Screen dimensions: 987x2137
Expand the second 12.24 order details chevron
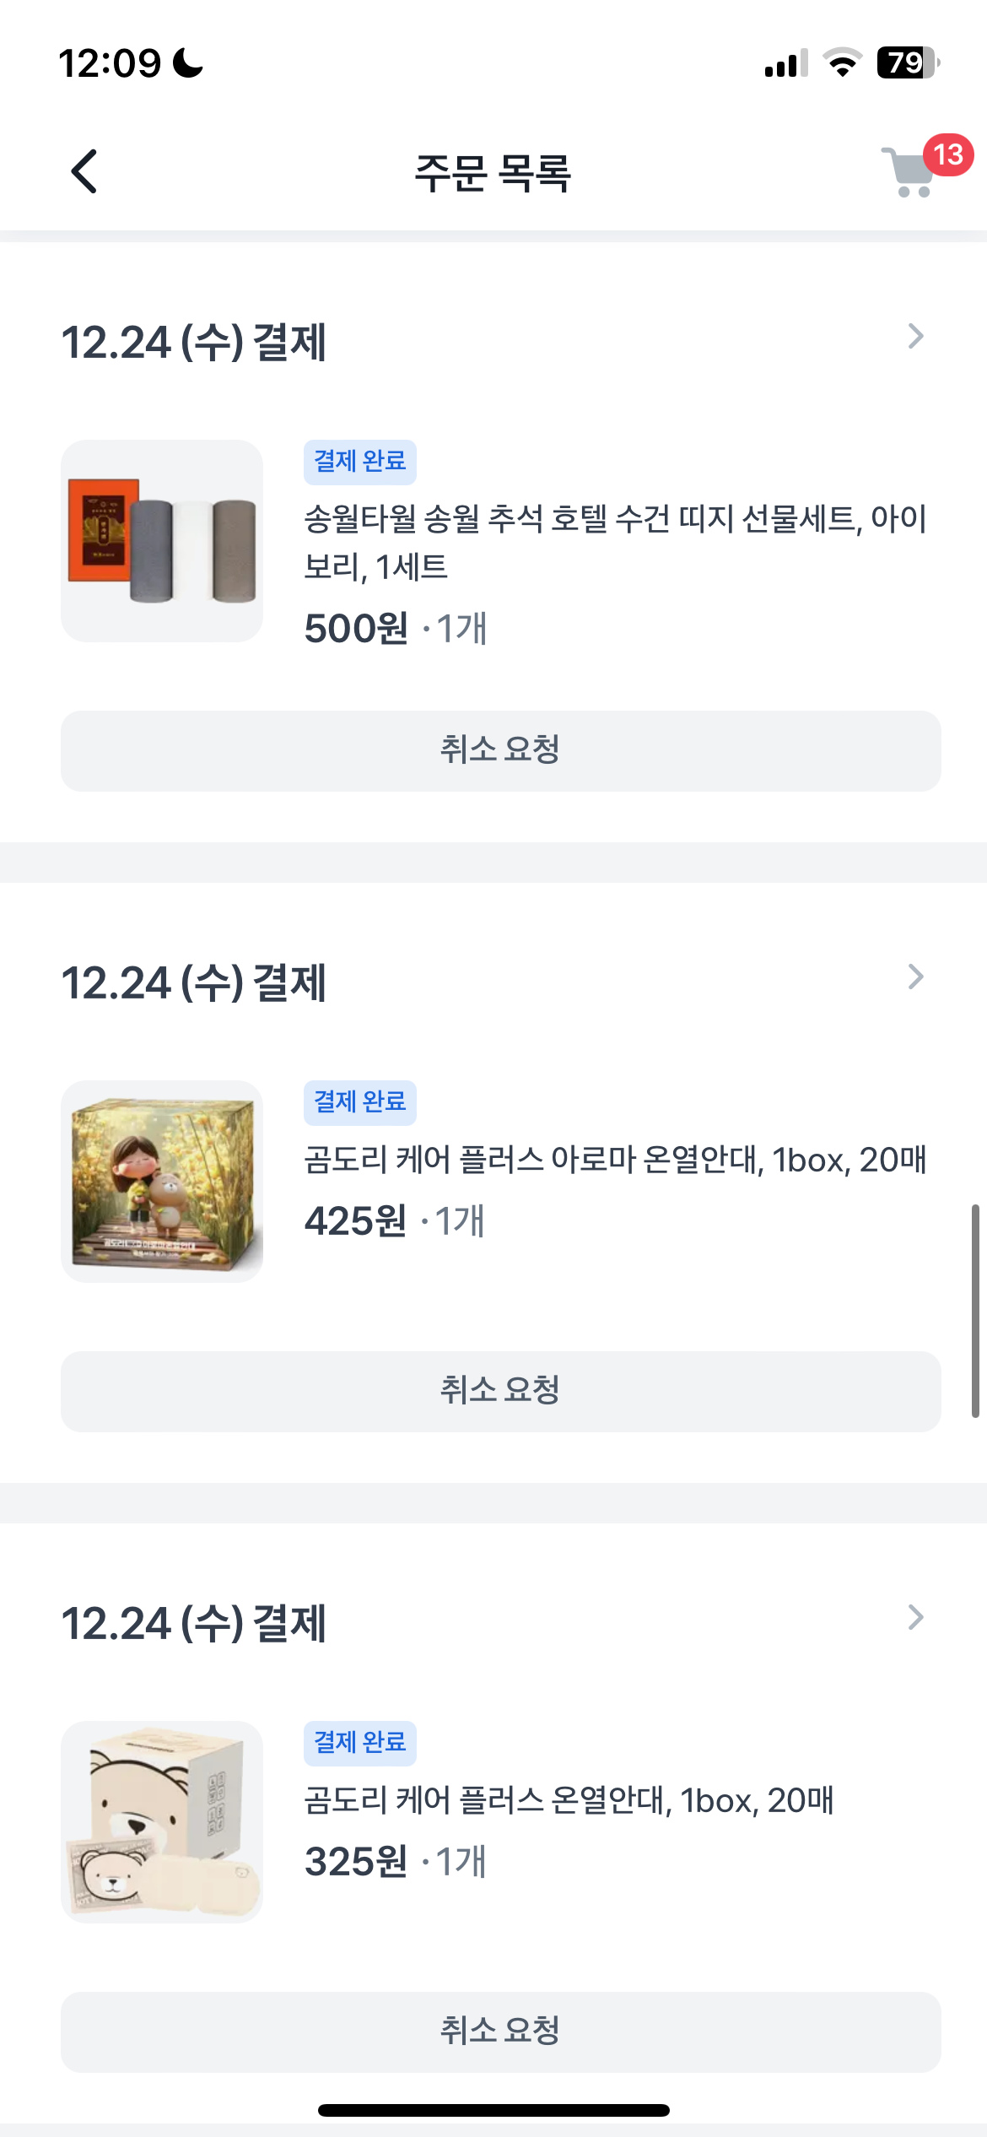(915, 977)
